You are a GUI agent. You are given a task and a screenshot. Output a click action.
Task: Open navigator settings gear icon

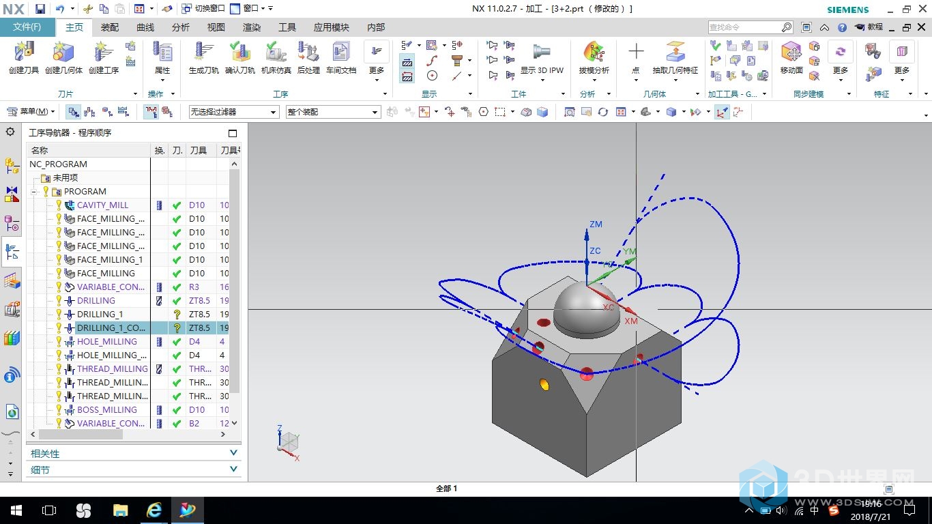pyautogui.click(x=10, y=132)
